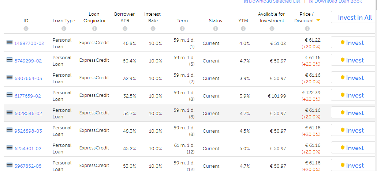Sort by Price / Discount arrow
The image size is (377, 171).
click(x=318, y=20)
